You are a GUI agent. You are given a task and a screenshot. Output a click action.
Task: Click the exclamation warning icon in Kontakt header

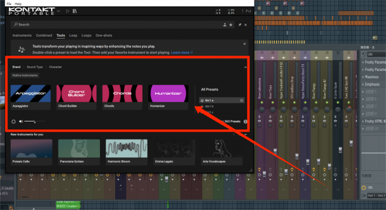pos(242,11)
